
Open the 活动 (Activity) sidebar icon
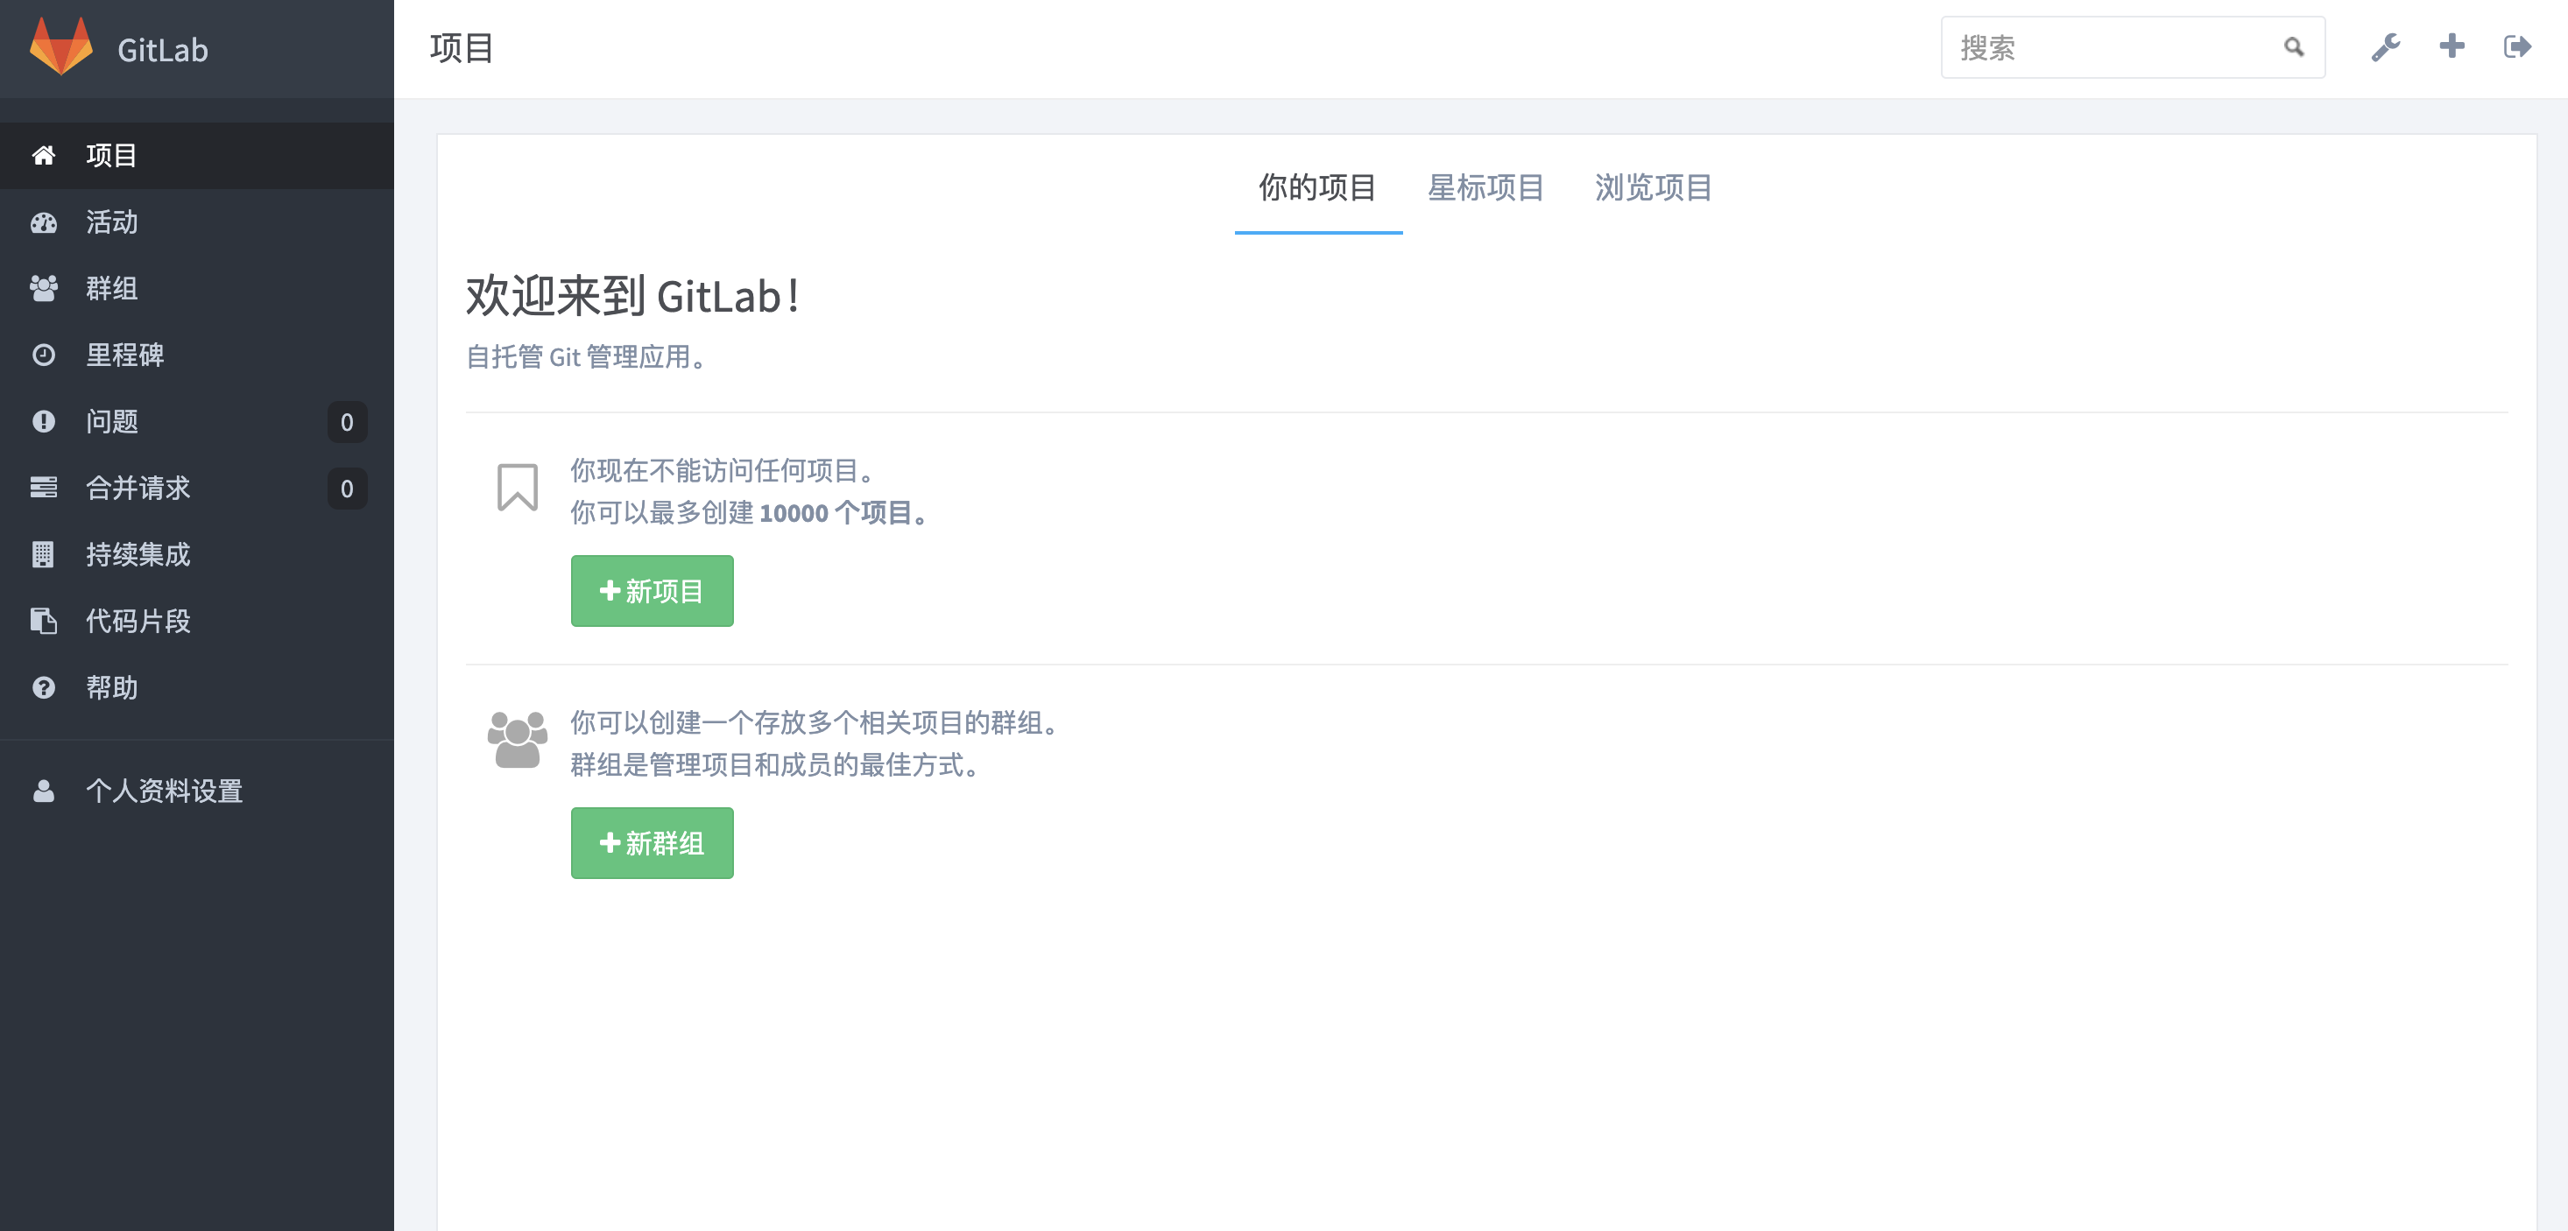44,222
